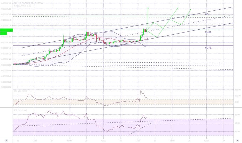Click the 0.00000040 price axis label

point(6,76)
